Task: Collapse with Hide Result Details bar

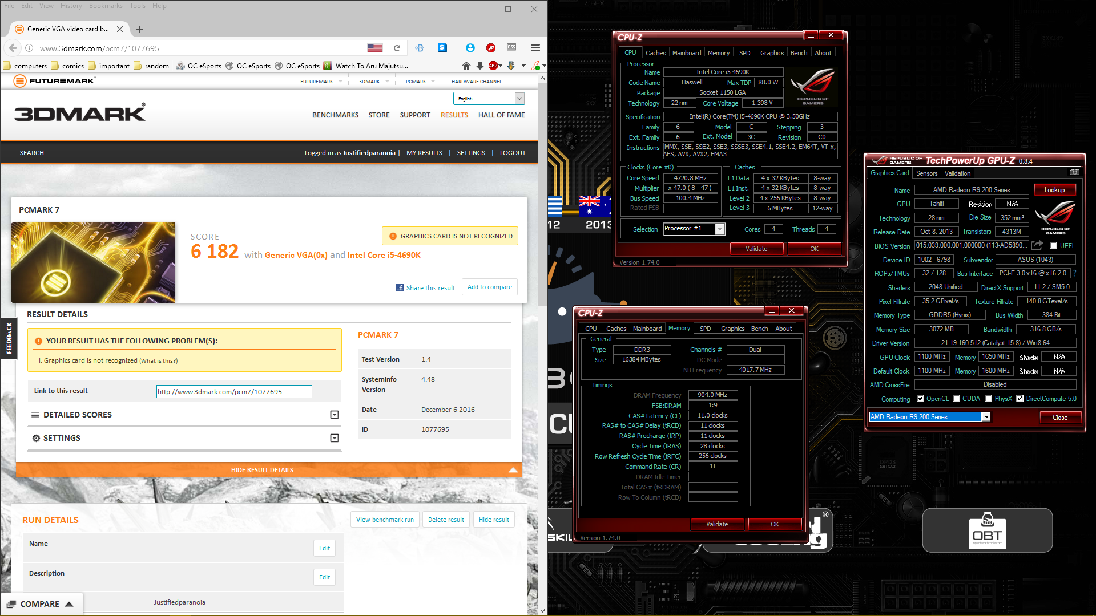Action: coord(269,470)
